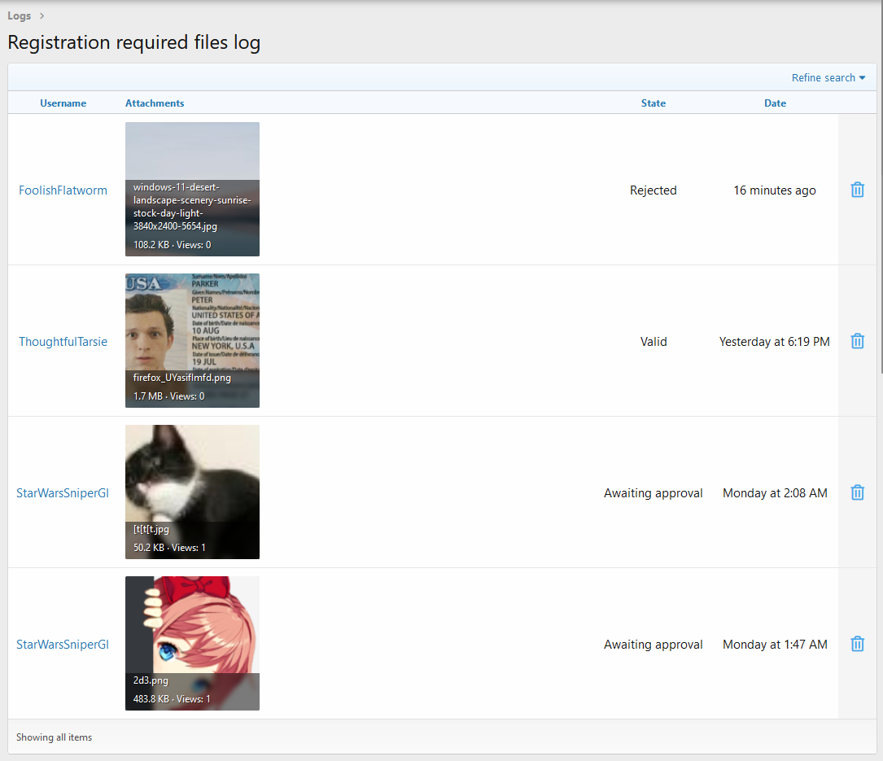
Task: Open the Logs breadcrumb link
Action: click(x=20, y=15)
